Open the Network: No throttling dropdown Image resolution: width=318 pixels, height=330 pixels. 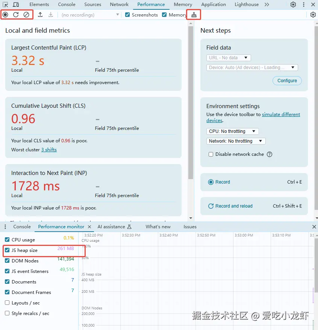coord(236,141)
